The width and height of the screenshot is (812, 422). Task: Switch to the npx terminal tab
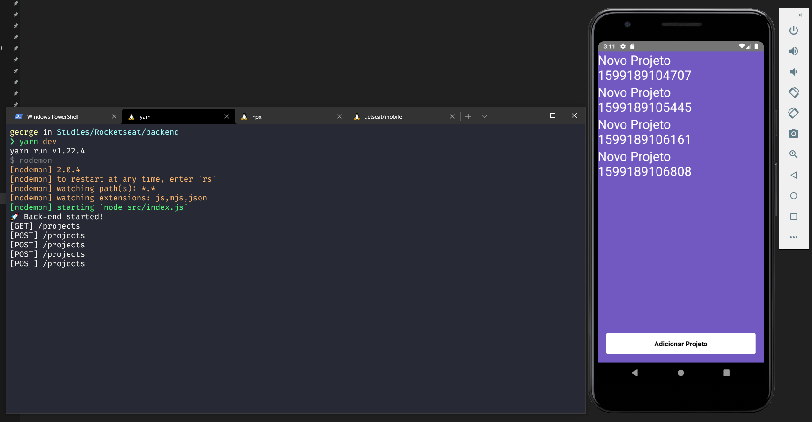point(256,117)
